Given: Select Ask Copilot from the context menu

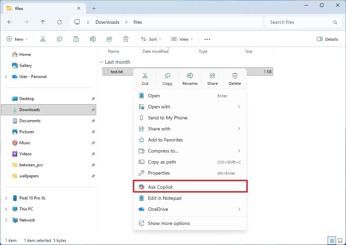Looking at the screenshot, I should [160, 187].
